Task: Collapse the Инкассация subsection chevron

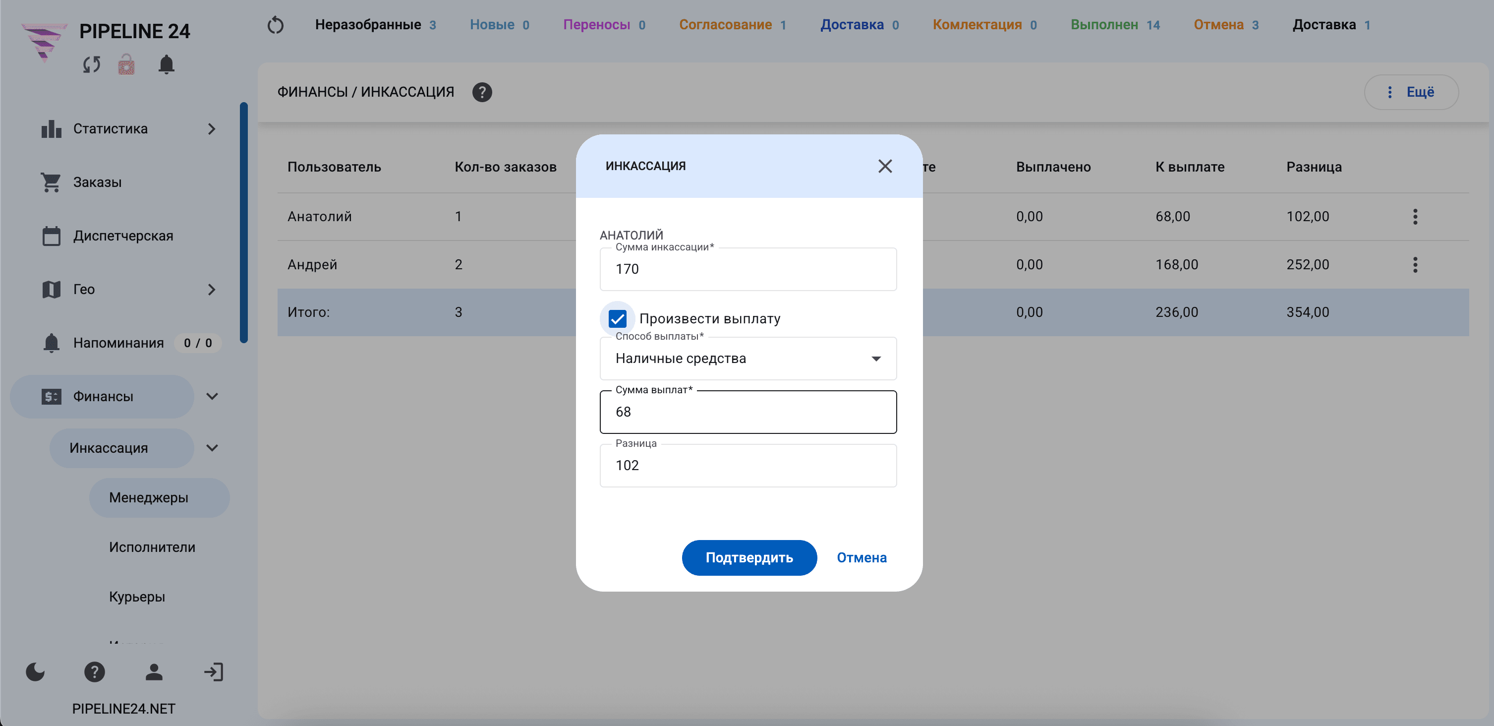Action: (x=212, y=448)
